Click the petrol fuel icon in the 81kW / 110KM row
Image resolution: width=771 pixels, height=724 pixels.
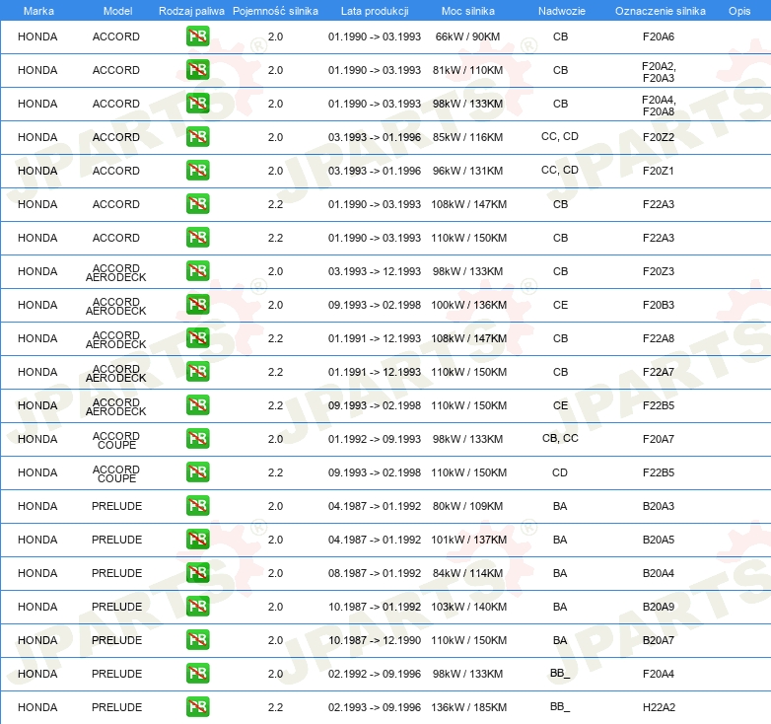197,70
